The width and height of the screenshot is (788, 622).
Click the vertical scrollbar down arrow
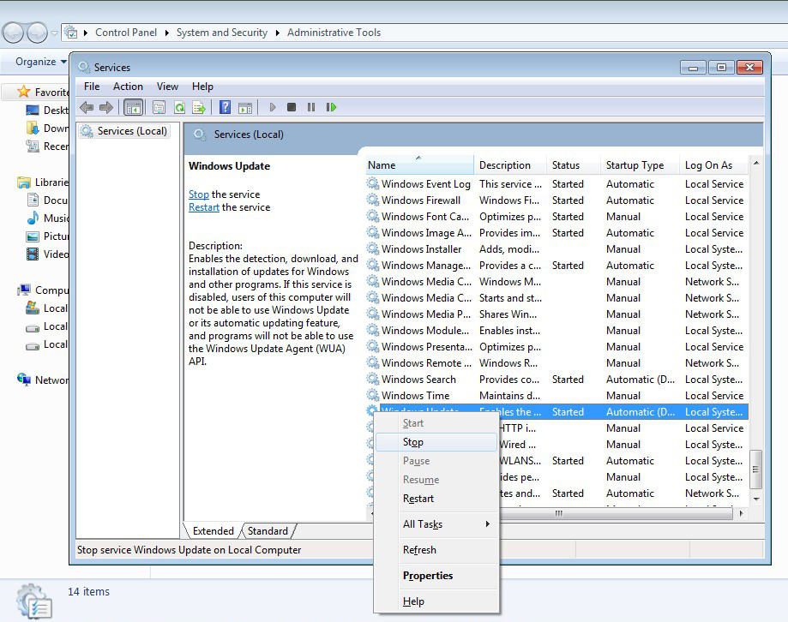[x=755, y=499]
